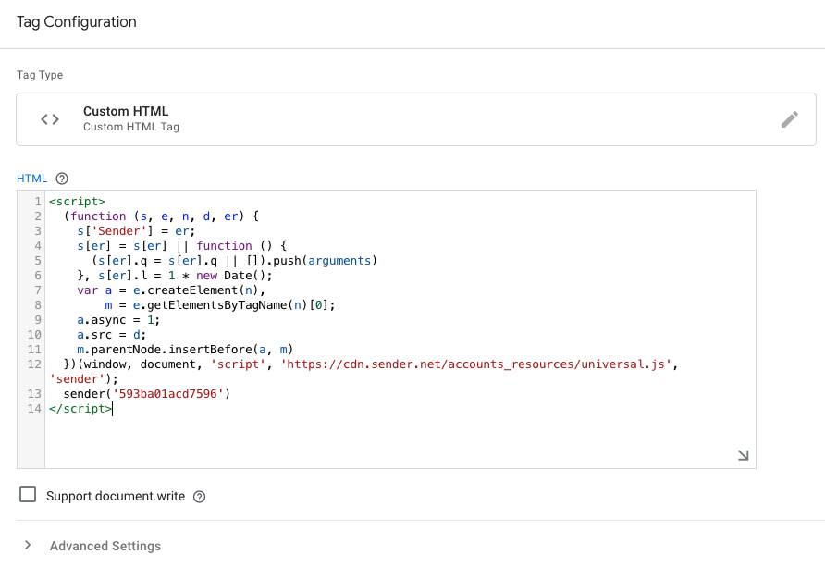Click the Support document.write label text

116,497
